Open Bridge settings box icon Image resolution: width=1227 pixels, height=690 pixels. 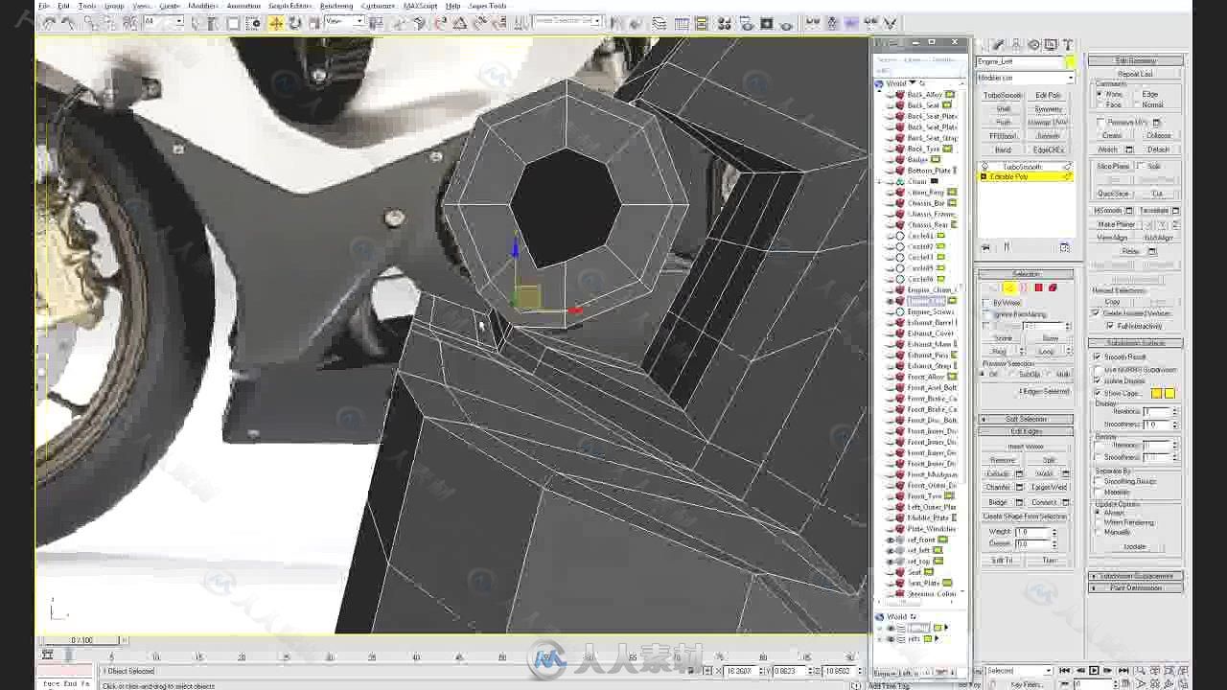(1019, 502)
